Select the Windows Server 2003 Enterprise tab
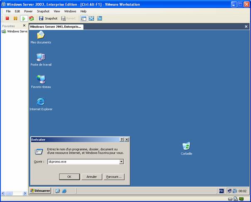 [56, 27]
